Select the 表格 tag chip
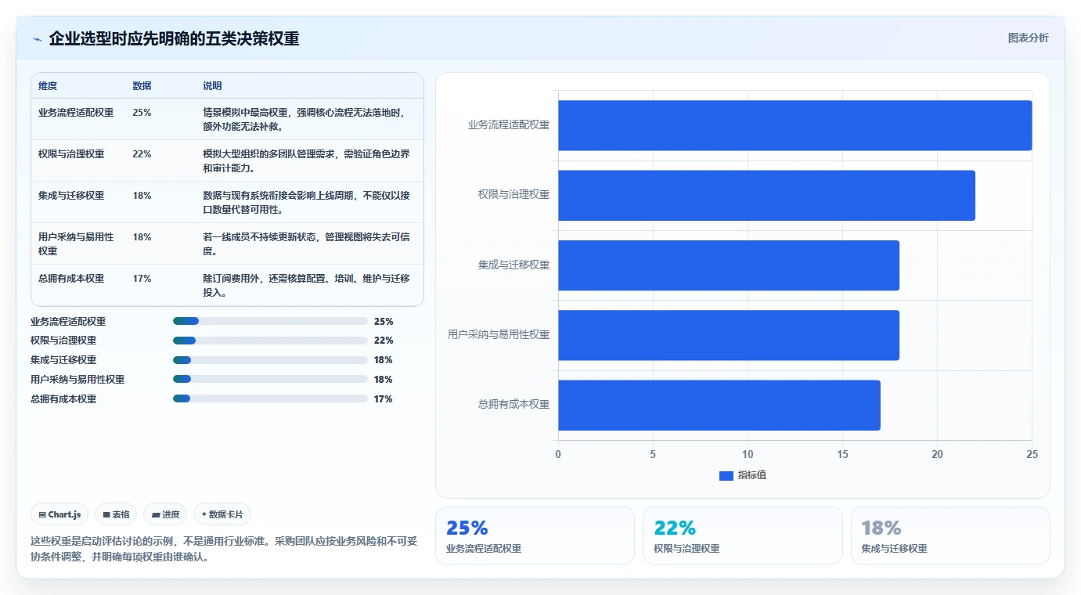 pyautogui.click(x=116, y=514)
